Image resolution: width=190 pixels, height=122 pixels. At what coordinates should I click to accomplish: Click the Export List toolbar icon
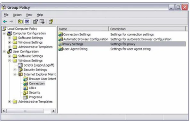click(x=42, y=21)
